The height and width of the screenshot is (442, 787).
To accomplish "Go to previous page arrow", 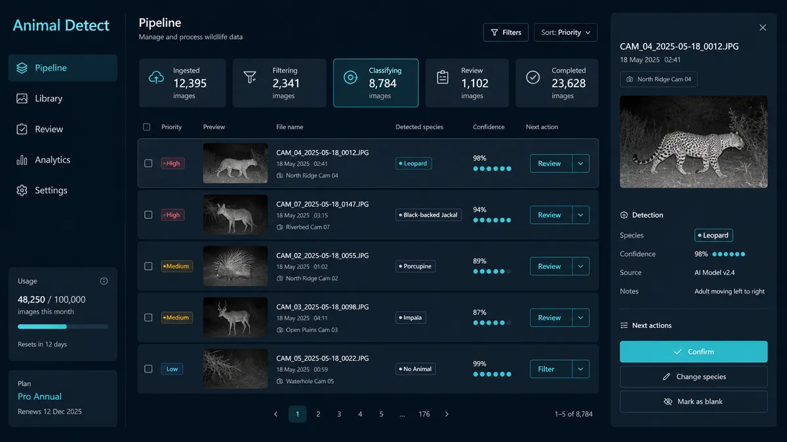I will click(x=276, y=414).
